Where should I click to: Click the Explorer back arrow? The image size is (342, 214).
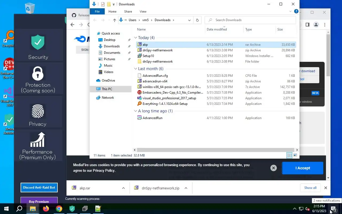(95, 20)
